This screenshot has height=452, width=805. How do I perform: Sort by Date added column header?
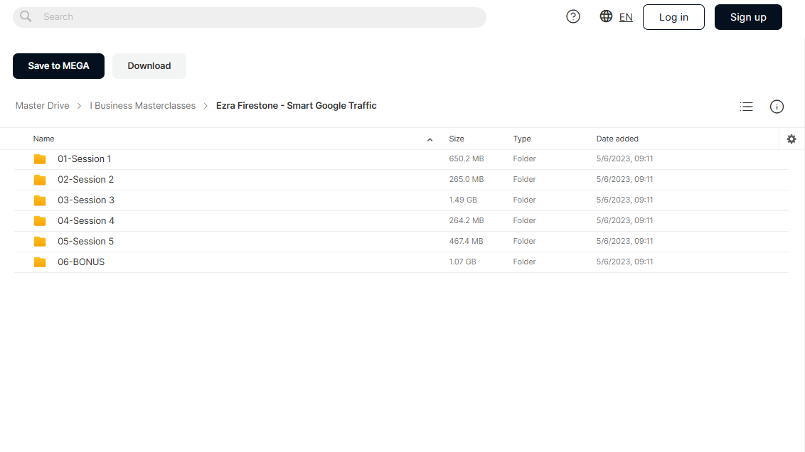(x=617, y=139)
